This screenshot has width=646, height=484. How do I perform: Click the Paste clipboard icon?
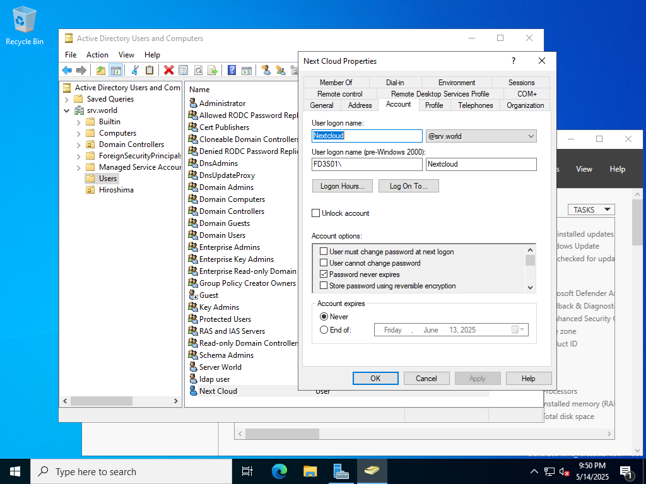(x=150, y=71)
